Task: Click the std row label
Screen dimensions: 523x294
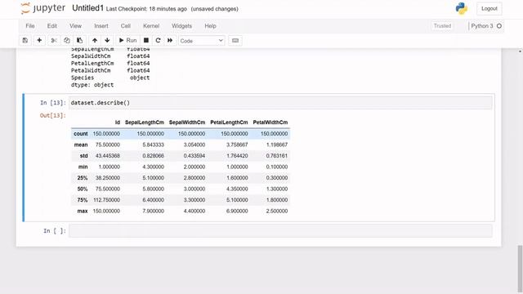Action: point(83,156)
